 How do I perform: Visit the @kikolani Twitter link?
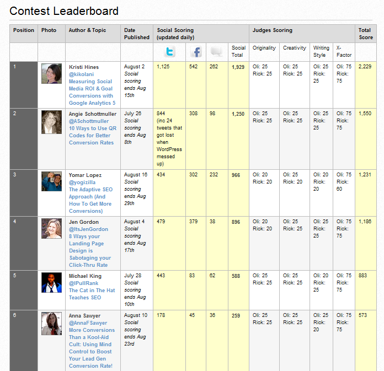pyautogui.click(x=81, y=74)
